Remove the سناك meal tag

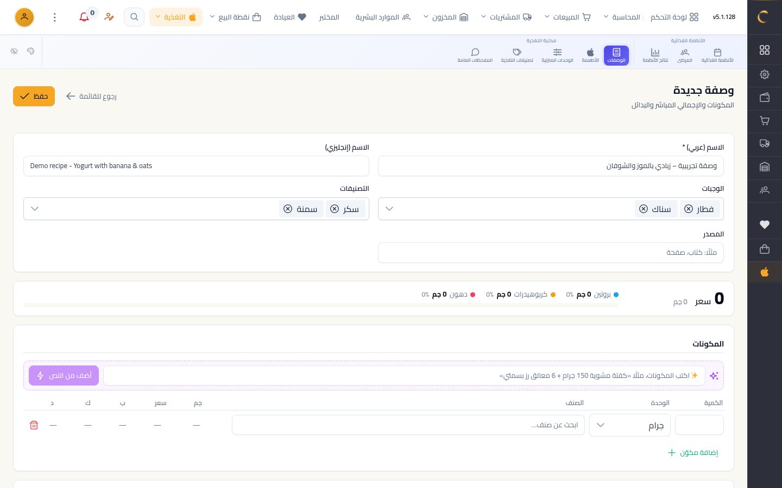(644, 209)
